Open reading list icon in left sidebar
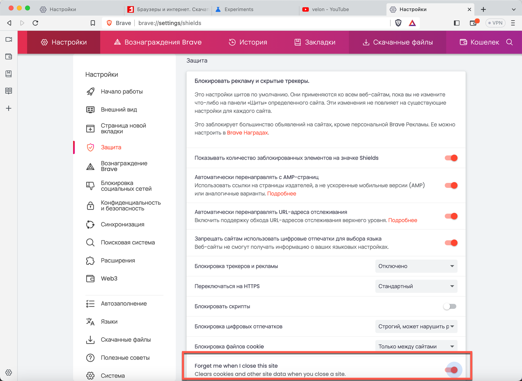The width and height of the screenshot is (522, 381). pos(9,91)
